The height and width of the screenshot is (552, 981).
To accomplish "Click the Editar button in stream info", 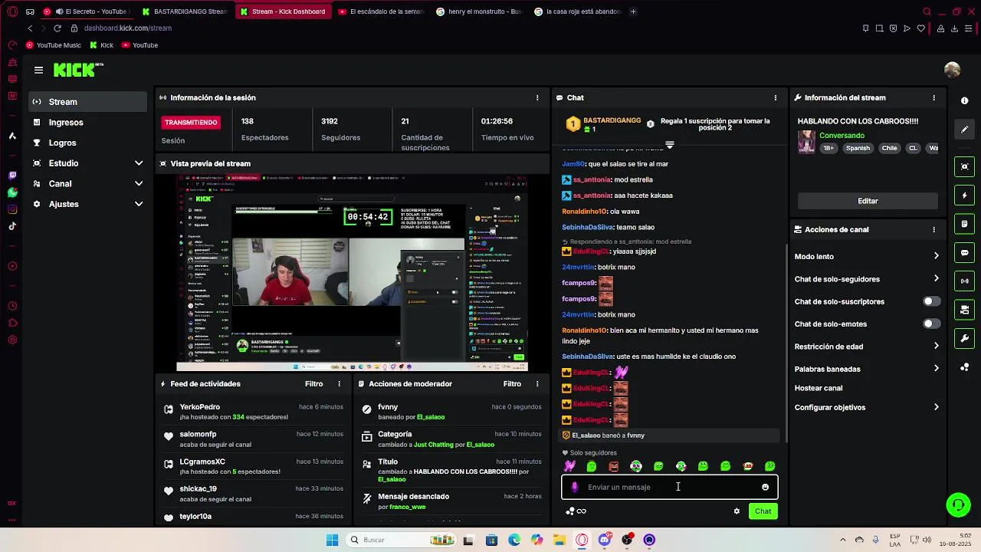I will pyautogui.click(x=868, y=201).
